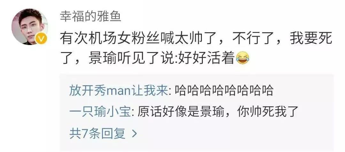Viewport: 345px width, 152px height.
Task: Select the 哈哈哈哈哈哈哈哈 reply text
Action: 224,90
